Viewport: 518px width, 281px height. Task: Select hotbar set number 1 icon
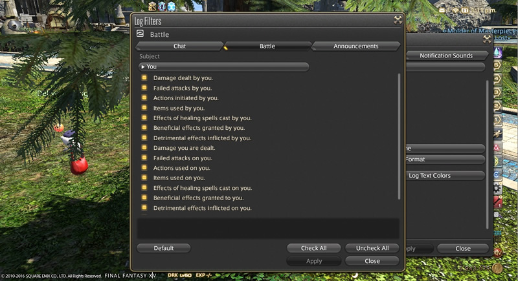[497, 119]
